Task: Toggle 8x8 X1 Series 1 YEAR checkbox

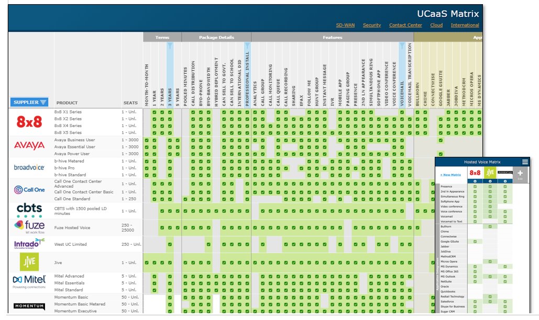Action: [155, 112]
